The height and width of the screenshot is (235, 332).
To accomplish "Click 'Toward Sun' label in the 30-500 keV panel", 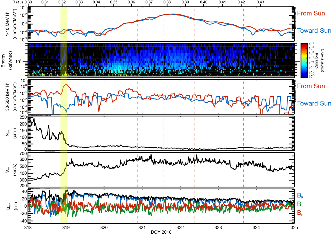I will click(314, 104).
